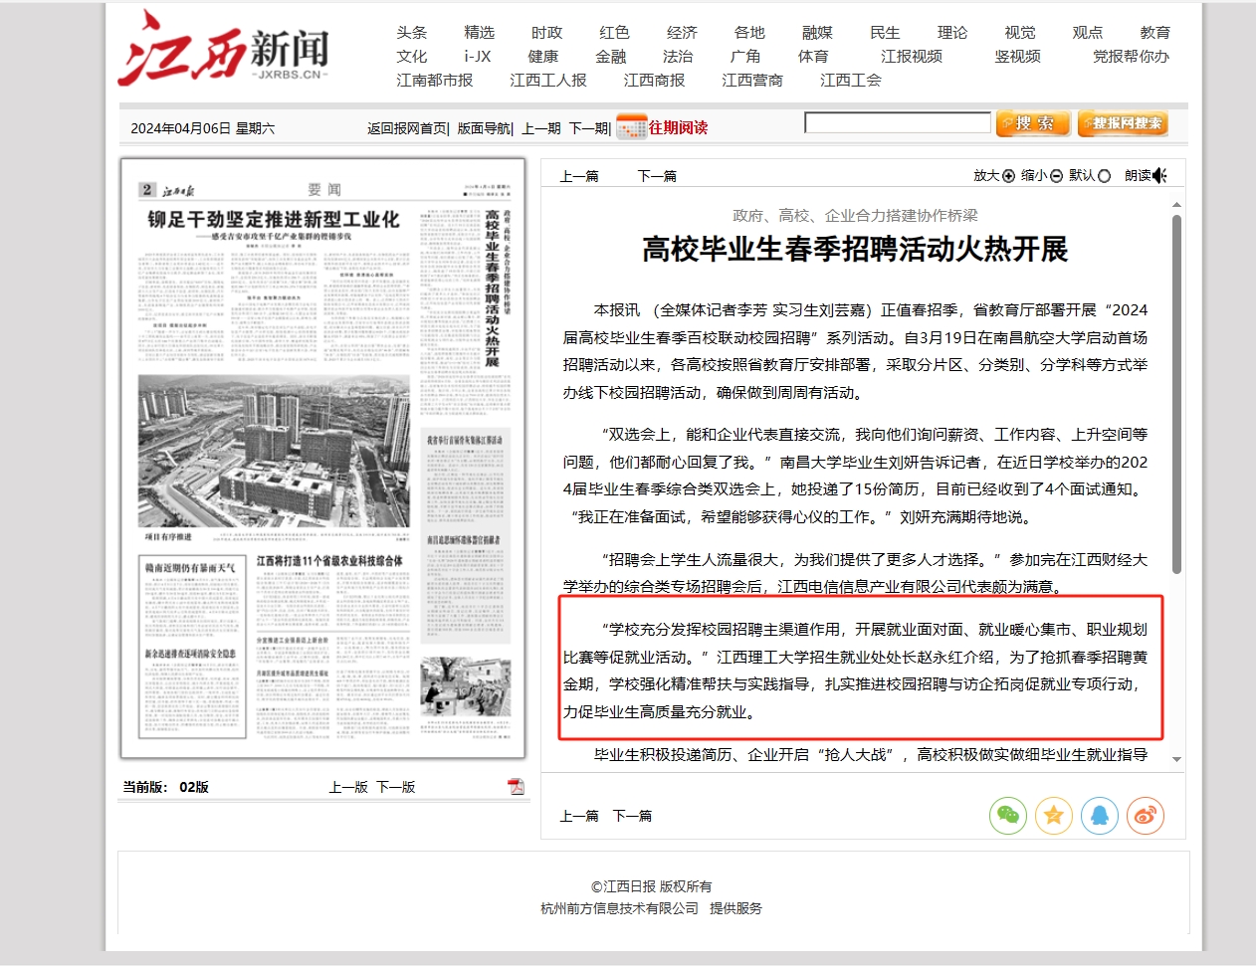The height and width of the screenshot is (966, 1256).
Task: Click the 朗读 speaker icon
Action: tap(1159, 176)
